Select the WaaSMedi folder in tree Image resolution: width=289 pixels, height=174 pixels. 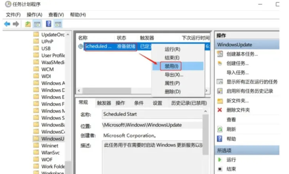[x=53, y=62]
